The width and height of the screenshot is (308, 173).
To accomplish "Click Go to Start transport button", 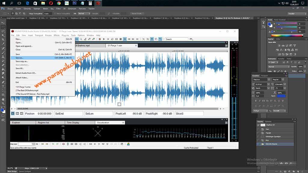I will tap(125, 39).
